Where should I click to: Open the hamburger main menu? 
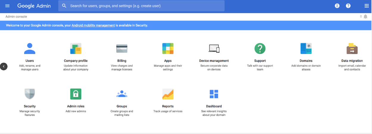coord(7,6)
